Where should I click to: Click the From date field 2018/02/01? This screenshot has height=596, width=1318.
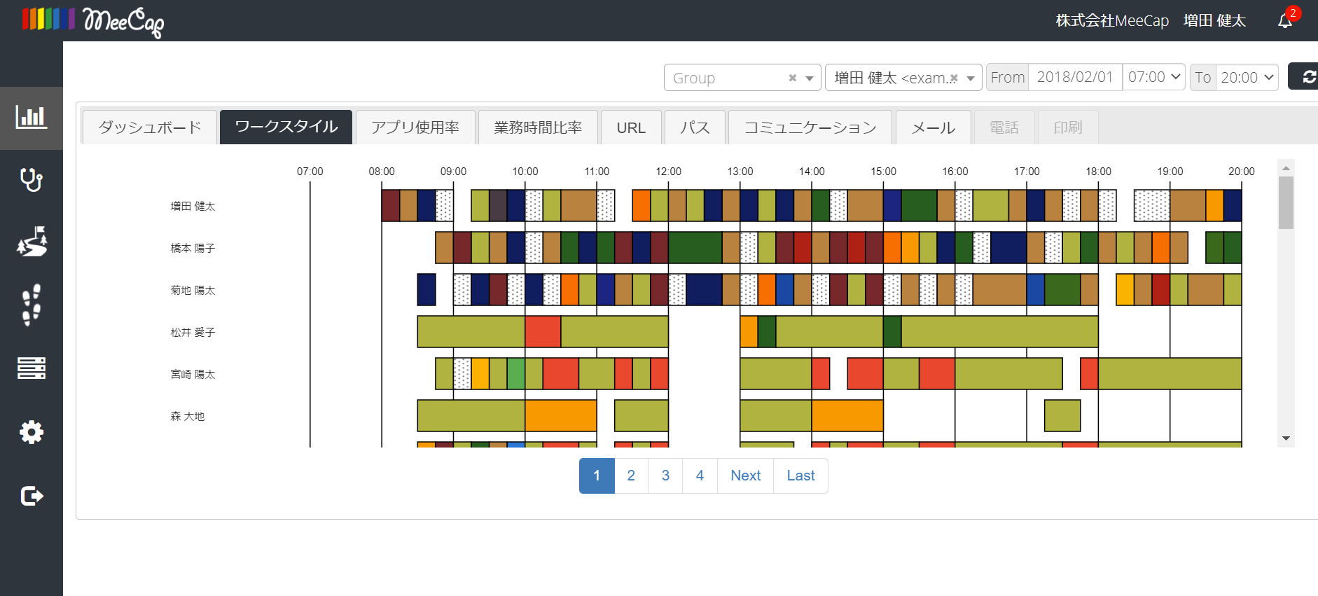(x=1075, y=77)
